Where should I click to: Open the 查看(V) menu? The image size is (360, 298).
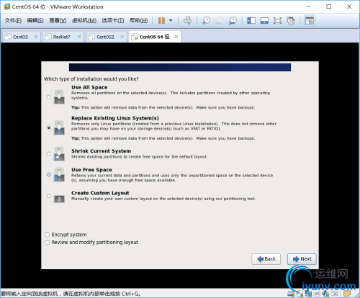[x=58, y=20]
